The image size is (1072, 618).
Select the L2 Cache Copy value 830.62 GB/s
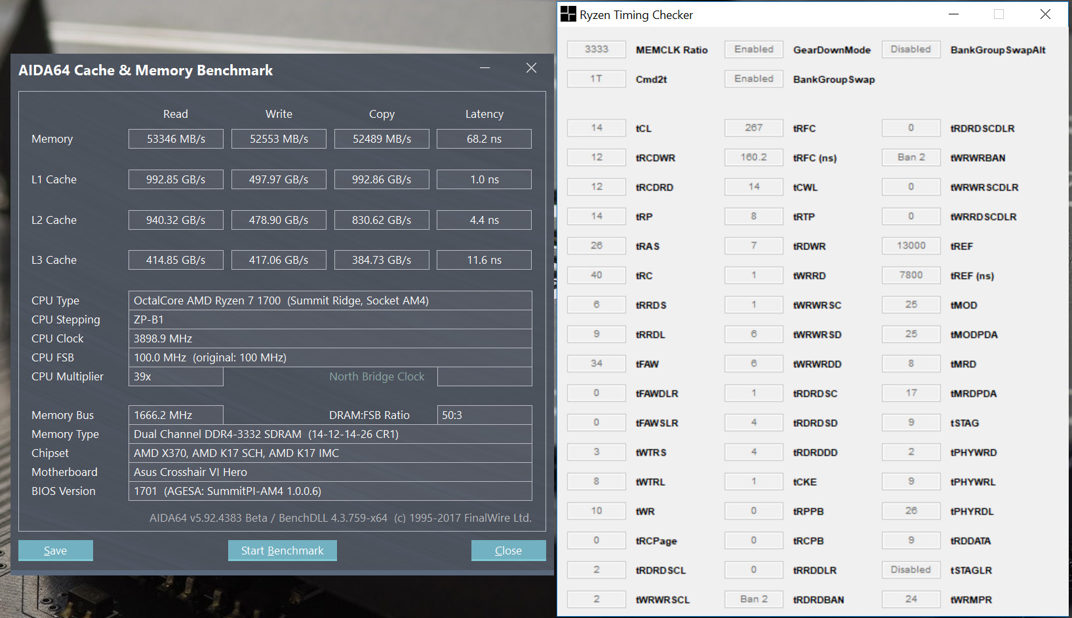[382, 220]
